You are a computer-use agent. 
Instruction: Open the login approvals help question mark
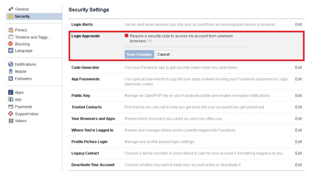point(150,41)
